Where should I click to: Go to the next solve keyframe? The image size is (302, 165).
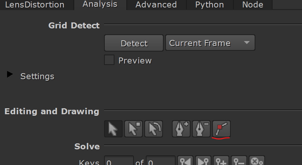203,161
